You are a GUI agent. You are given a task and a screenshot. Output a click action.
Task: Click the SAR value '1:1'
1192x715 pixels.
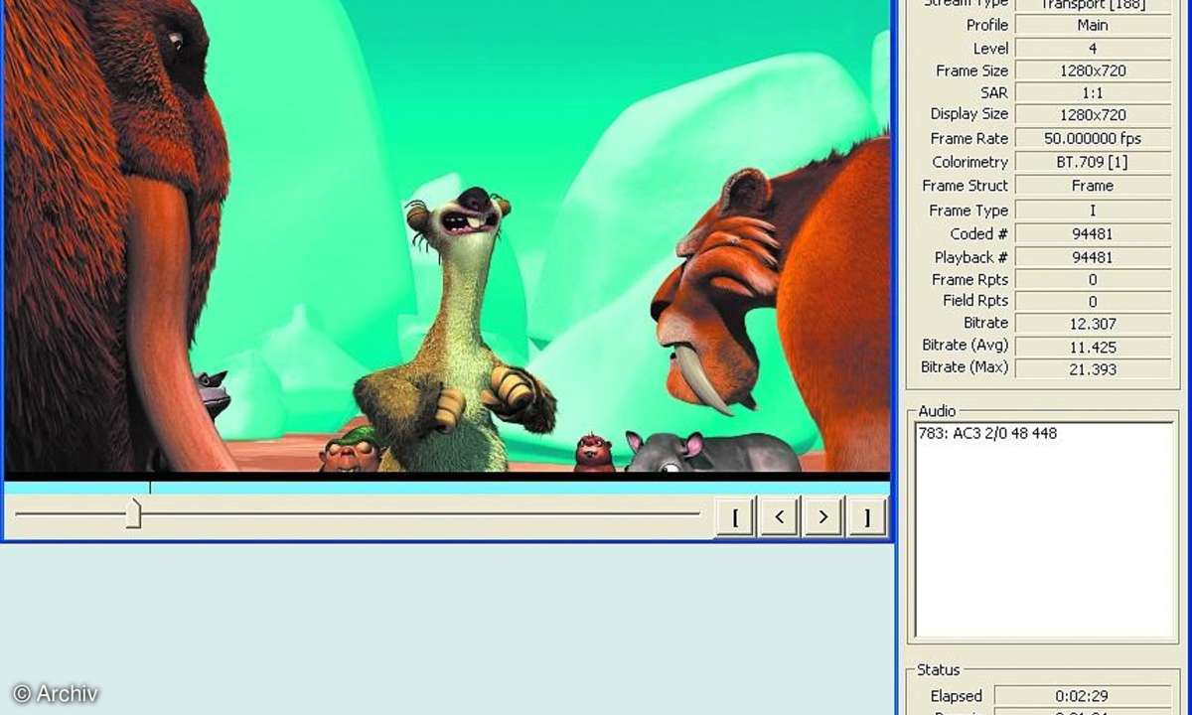1093,92
